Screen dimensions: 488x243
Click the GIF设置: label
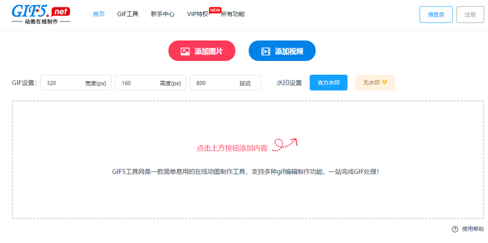[x=24, y=83]
